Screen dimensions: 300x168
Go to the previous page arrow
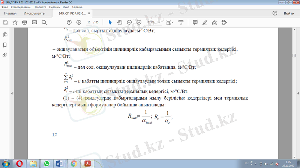click(x=69, y=22)
